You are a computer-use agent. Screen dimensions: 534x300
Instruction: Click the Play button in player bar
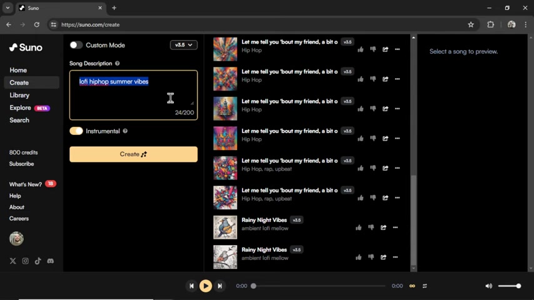point(206,286)
